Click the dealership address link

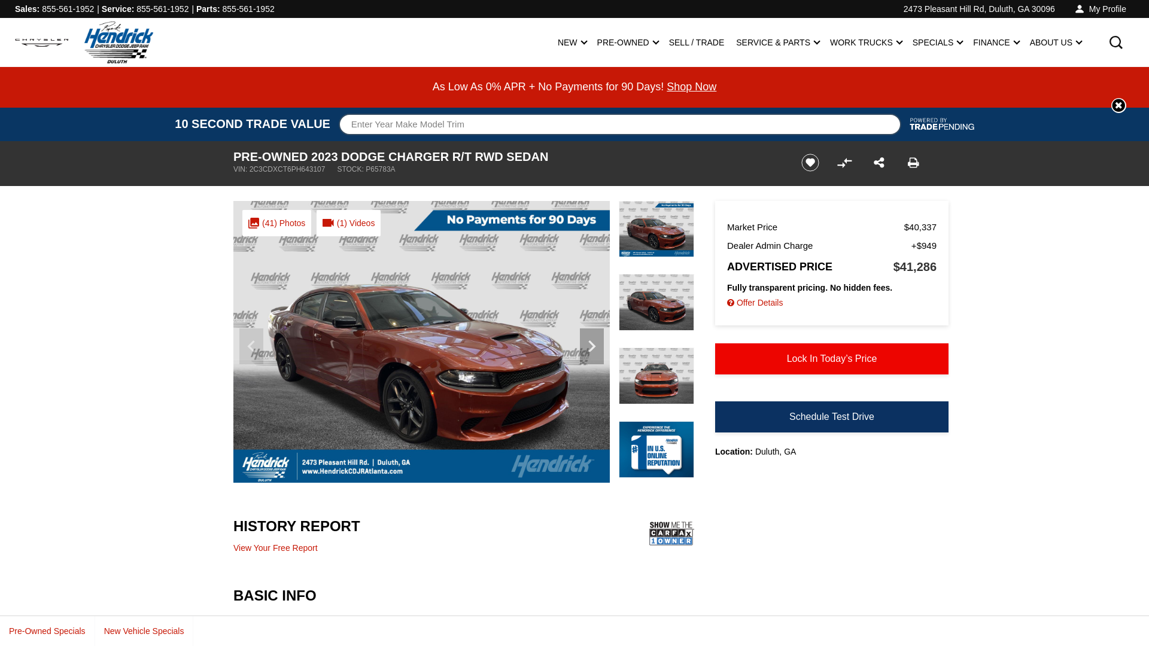979,9
